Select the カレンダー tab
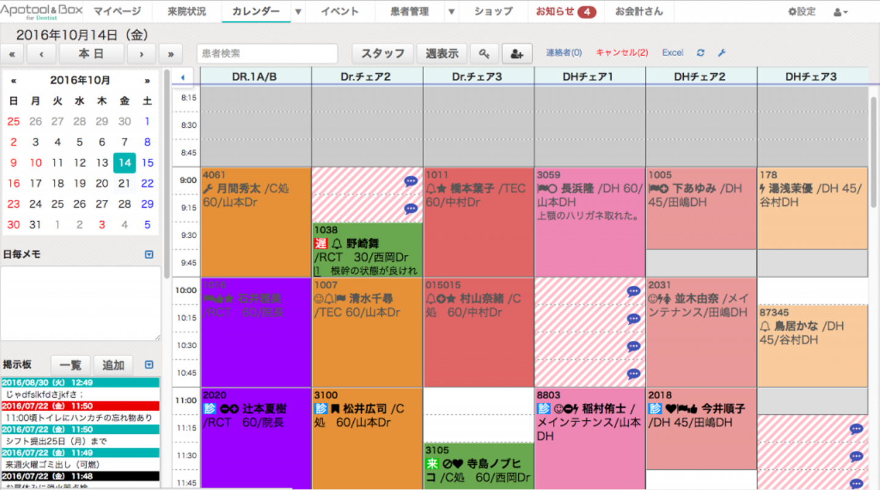This screenshot has width=880, height=490. pyautogui.click(x=256, y=12)
